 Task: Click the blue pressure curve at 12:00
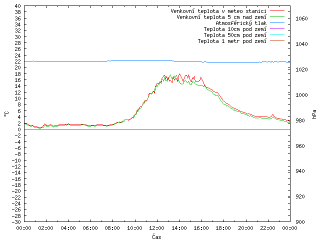pos(157,60)
